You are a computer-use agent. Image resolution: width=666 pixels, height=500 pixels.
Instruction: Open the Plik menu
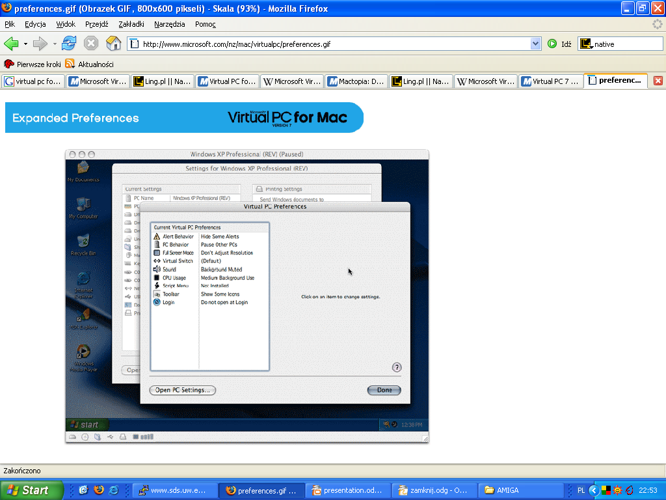point(10,24)
